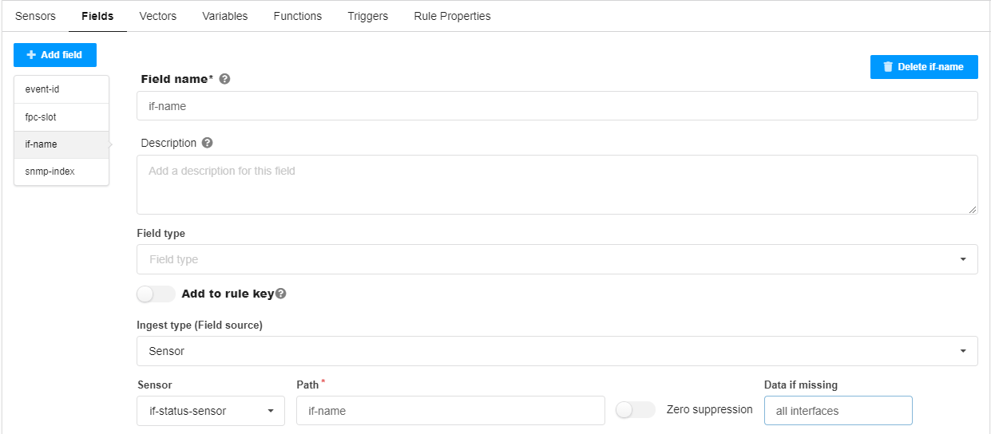This screenshot has height=434, width=991.
Task: Enable the Add to rule key toggle
Action: 156,294
